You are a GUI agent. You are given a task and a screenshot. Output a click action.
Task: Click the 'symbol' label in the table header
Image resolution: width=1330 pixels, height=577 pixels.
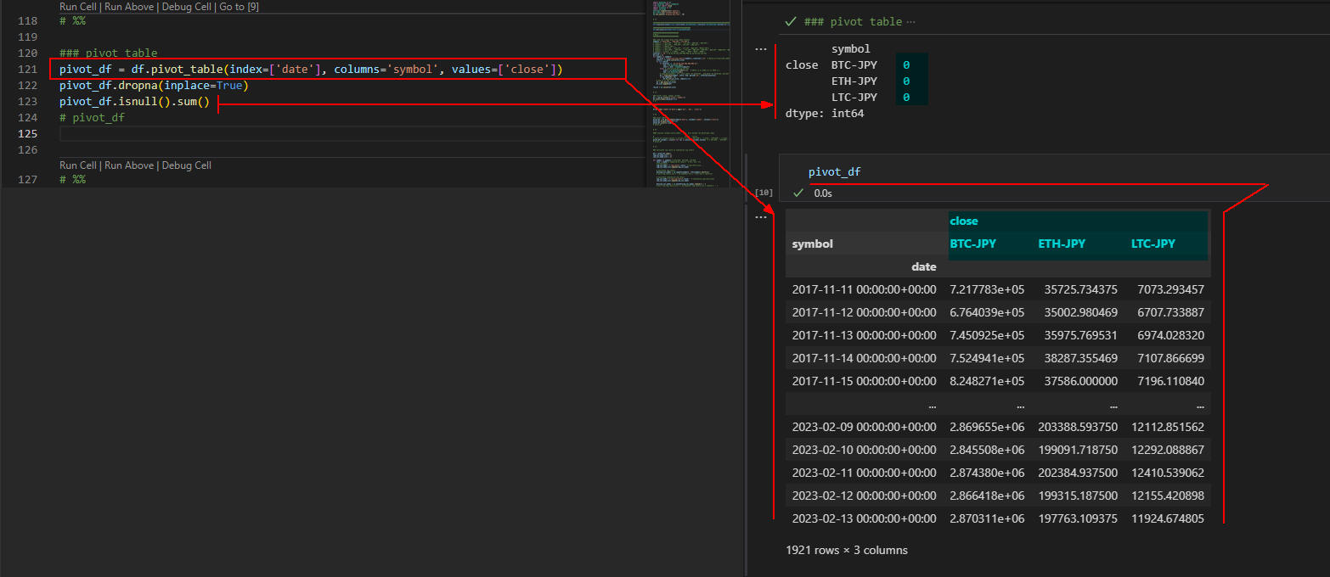pyautogui.click(x=813, y=244)
